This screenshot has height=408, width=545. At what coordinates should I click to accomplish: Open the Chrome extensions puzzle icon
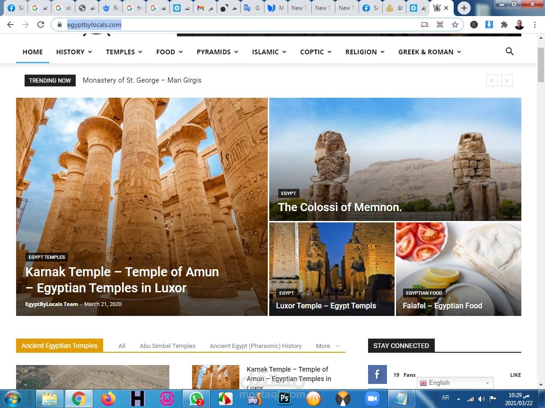[x=504, y=25]
